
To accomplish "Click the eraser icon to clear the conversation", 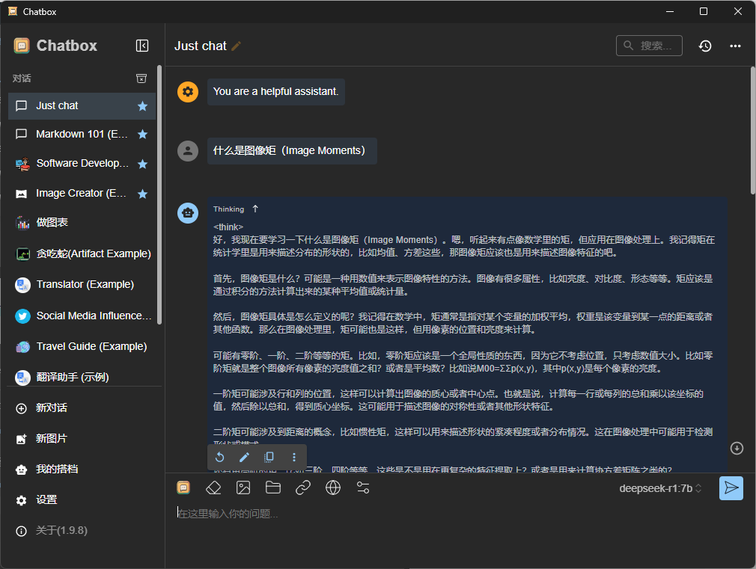I will 213,488.
